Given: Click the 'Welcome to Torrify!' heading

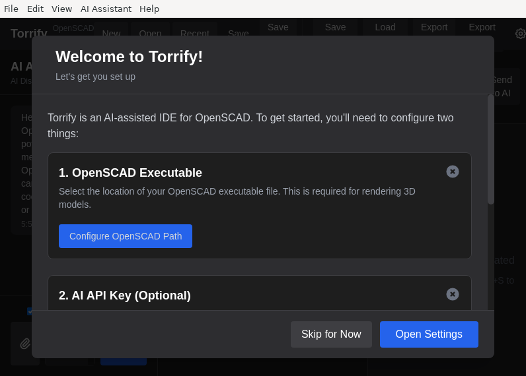Looking at the screenshot, I should pyautogui.click(x=129, y=57).
